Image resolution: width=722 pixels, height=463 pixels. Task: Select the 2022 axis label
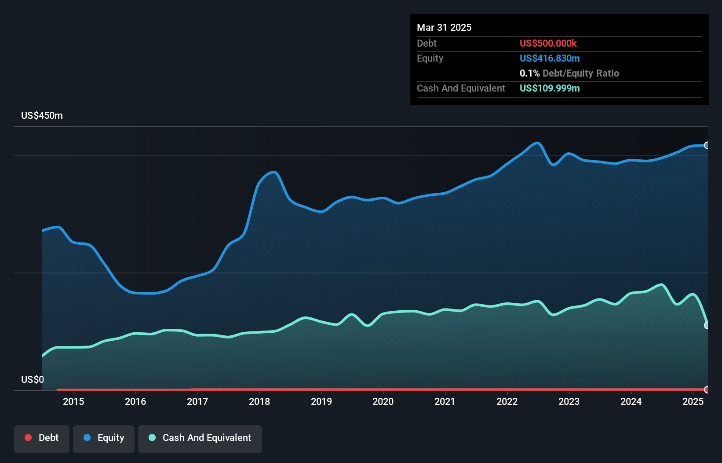[x=507, y=401]
